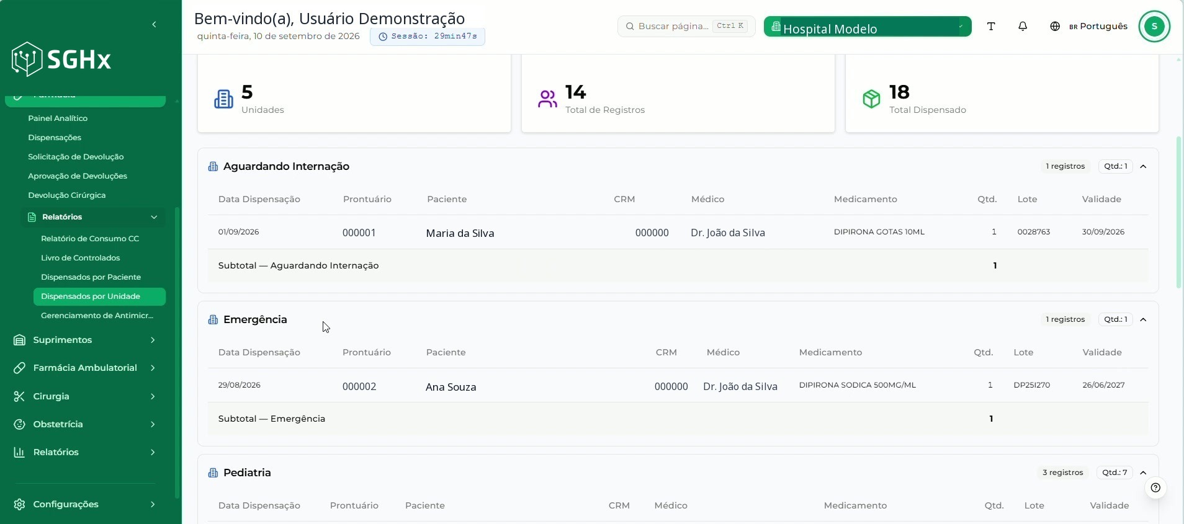The width and height of the screenshot is (1184, 524).
Task: Click the Sessão timer badge
Action: click(428, 37)
